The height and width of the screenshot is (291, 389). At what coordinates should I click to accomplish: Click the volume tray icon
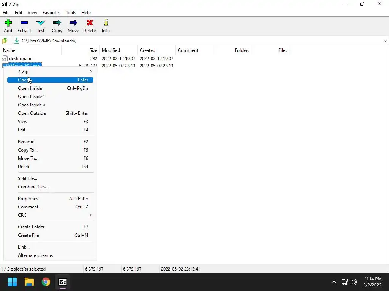pyautogui.click(x=354, y=282)
